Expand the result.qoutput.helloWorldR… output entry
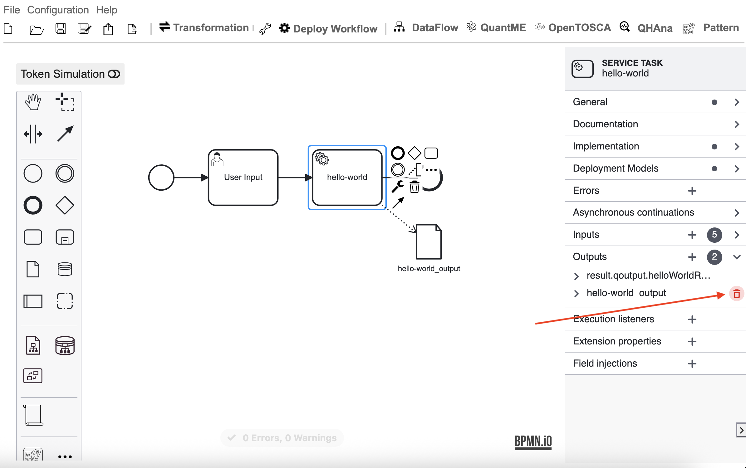This screenshot has height=468, width=746. click(577, 276)
